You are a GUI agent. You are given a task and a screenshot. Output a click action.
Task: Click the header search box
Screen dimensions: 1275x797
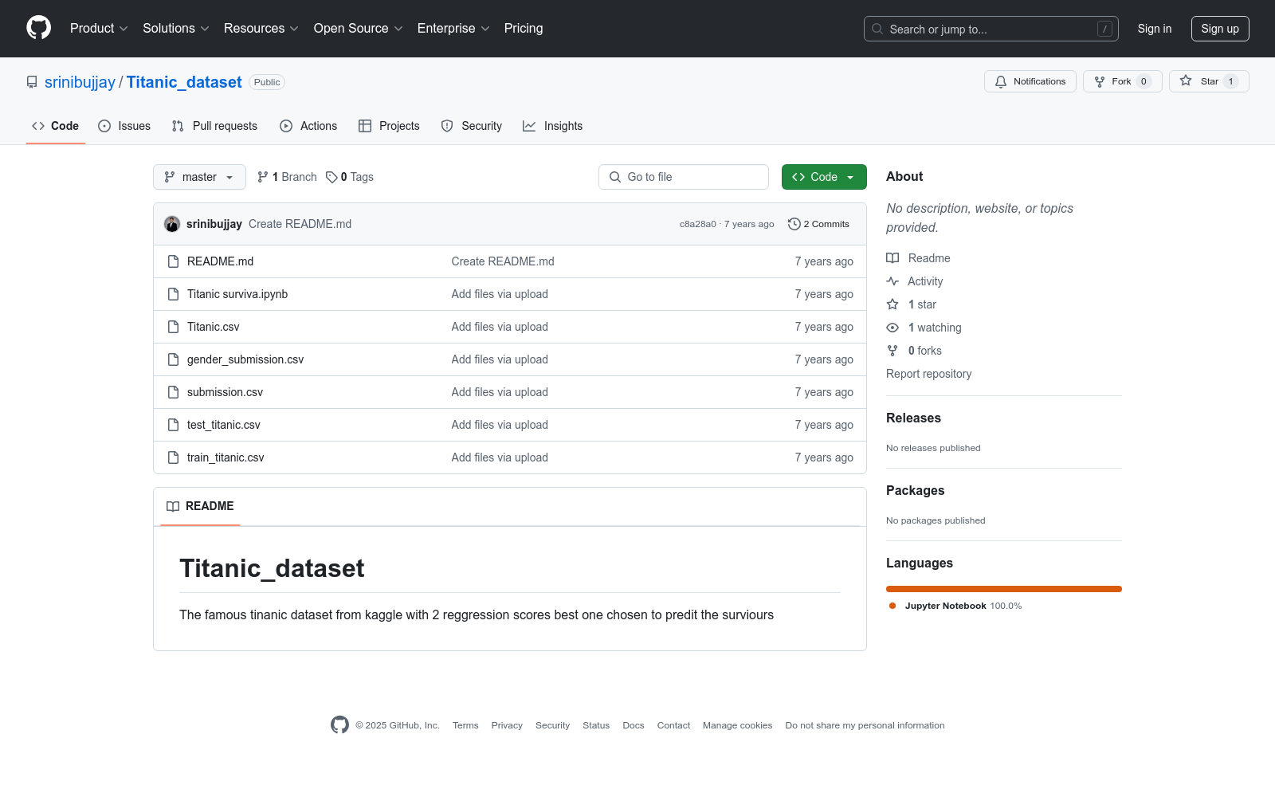[991, 29]
